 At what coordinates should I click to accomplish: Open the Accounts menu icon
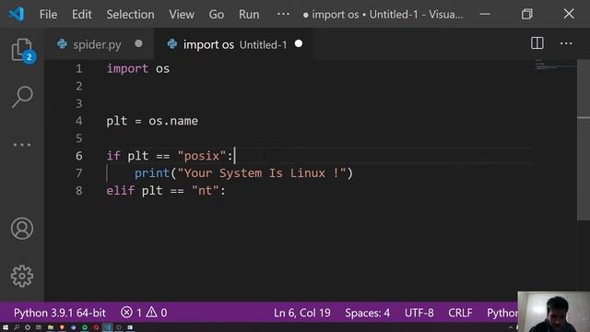pos(22,229)
